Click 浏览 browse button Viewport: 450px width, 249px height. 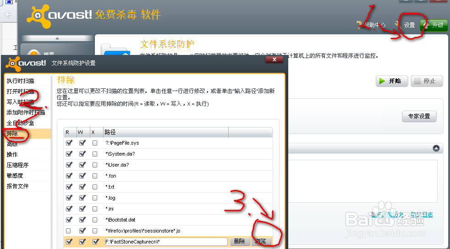click(261, 241)
